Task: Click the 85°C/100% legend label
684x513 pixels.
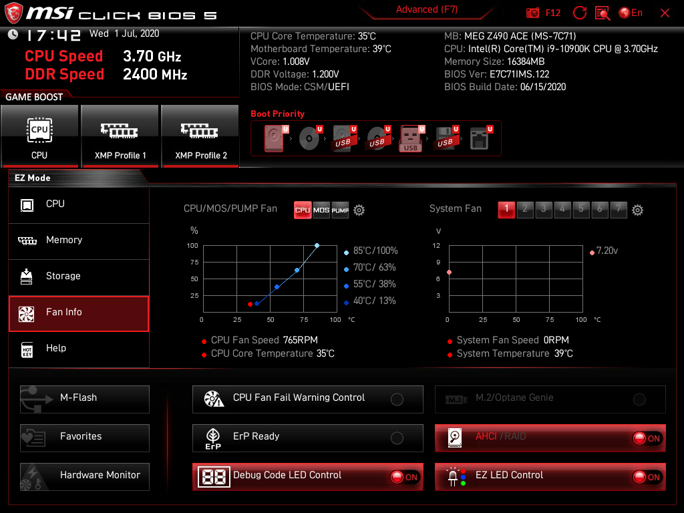Action: [375, 251]
